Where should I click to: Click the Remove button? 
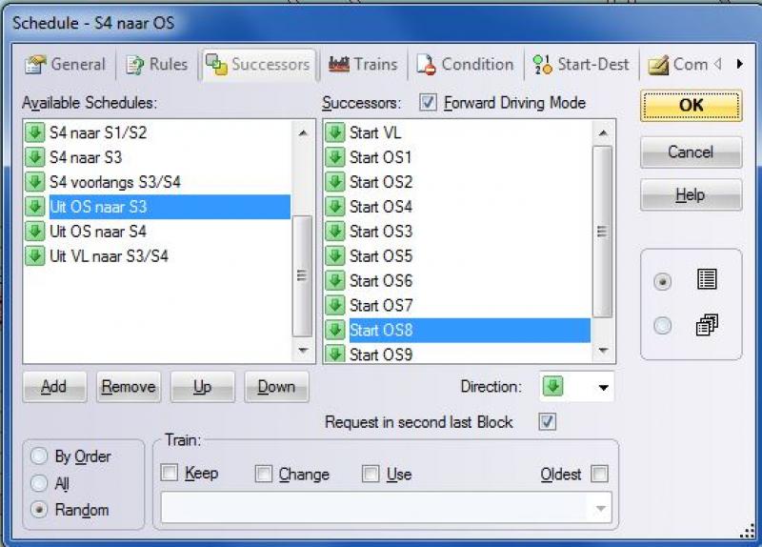point(129,387)
